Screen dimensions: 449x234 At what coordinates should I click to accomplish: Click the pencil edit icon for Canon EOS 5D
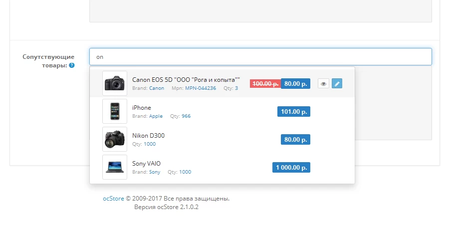(337, 84)
